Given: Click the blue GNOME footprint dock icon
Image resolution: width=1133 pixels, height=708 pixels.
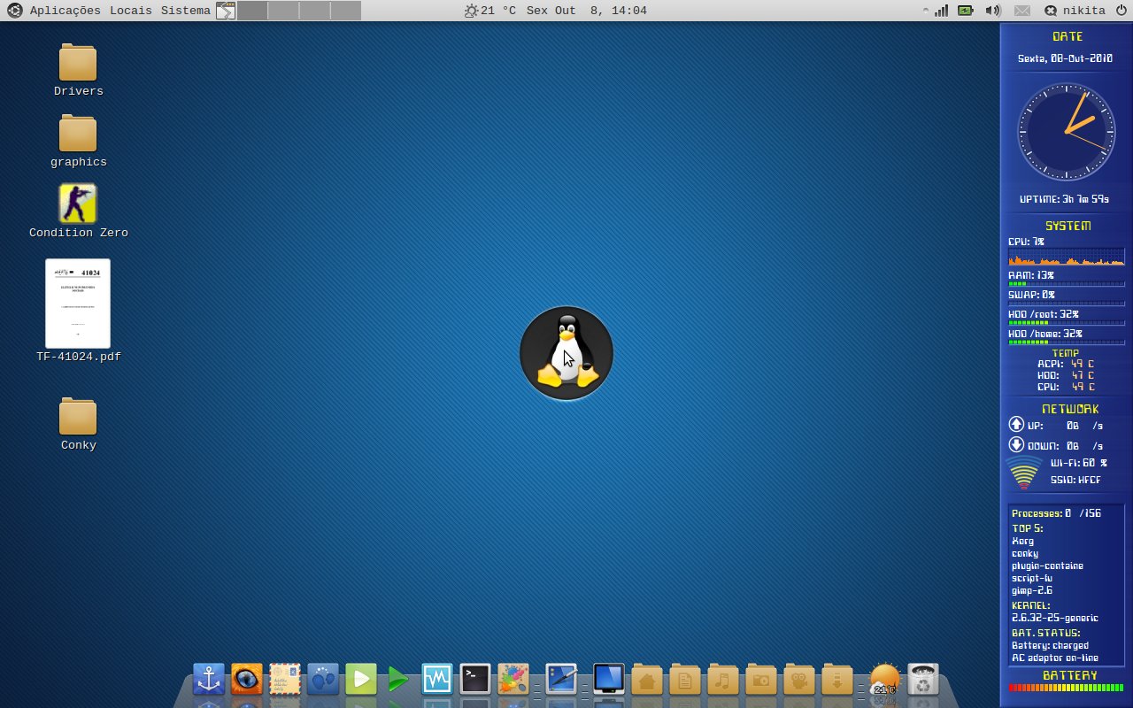Looking at the screenshot, I should click(323, 680).
